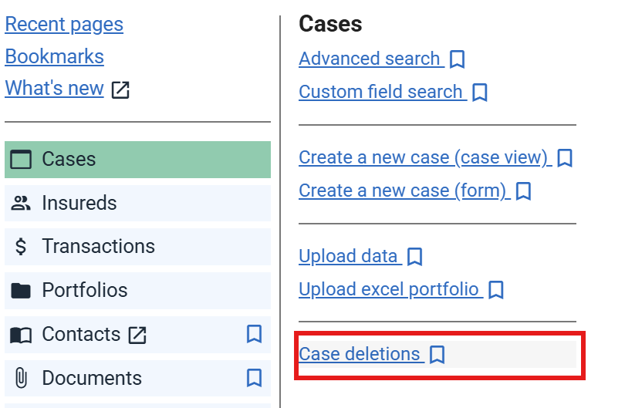Bookmark the Advanced search page
625x408 pixels.
(457, 59)
